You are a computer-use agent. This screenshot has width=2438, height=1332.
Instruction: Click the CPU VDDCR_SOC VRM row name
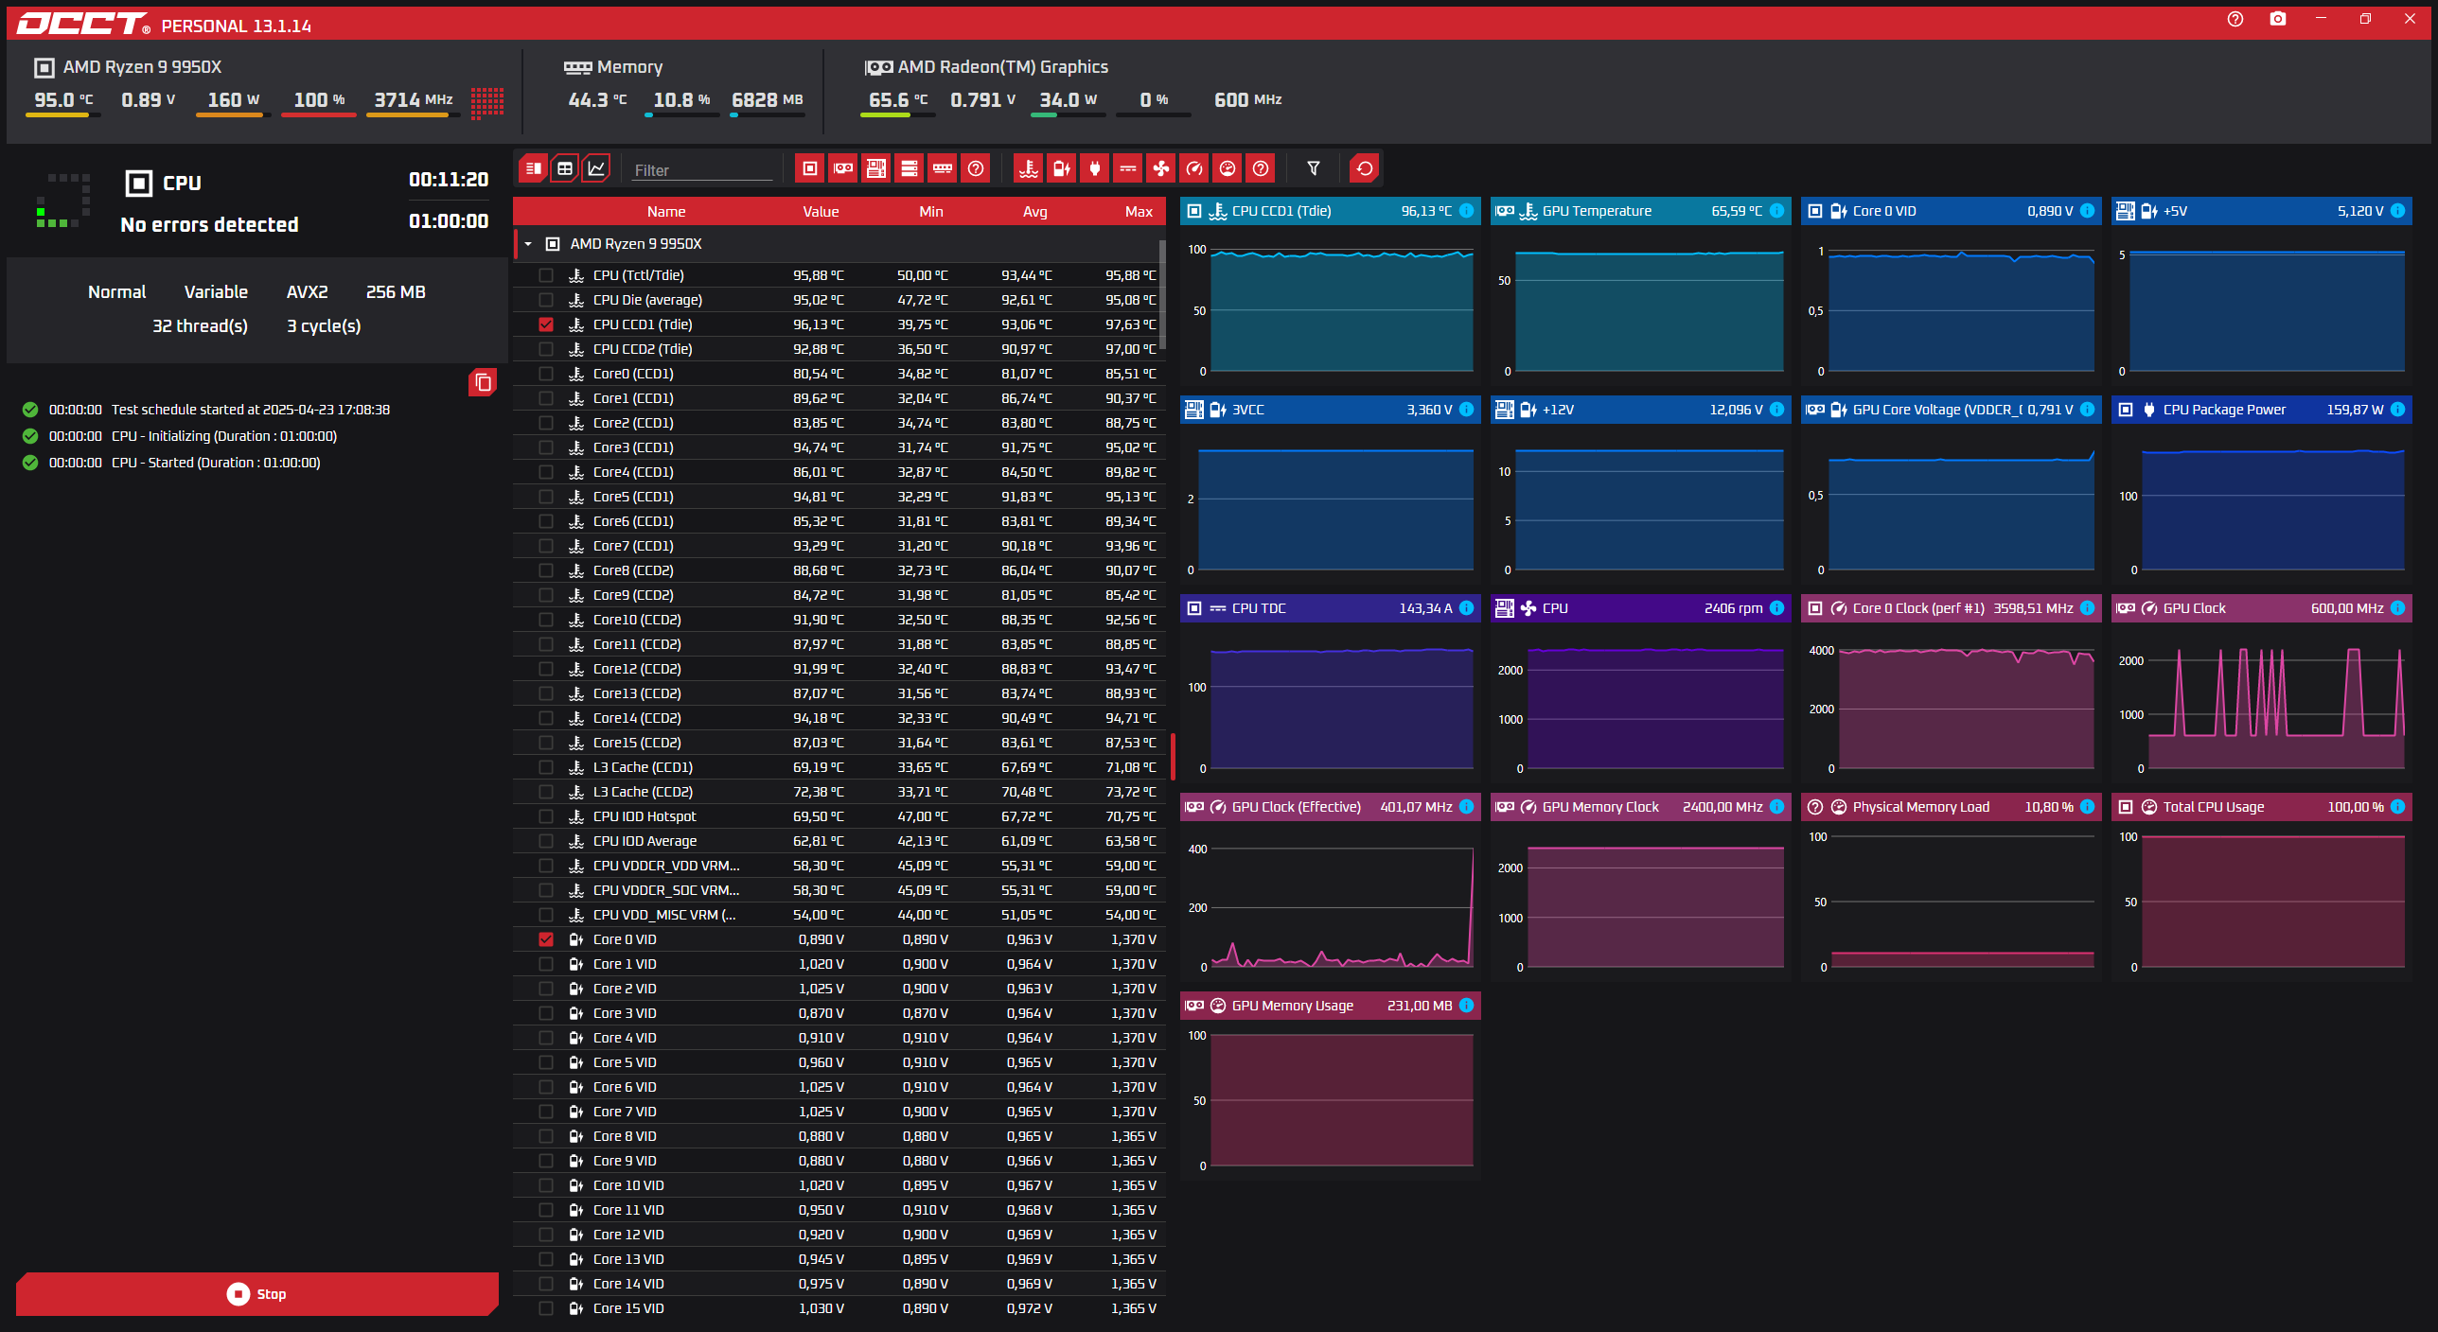coord(666,890)
